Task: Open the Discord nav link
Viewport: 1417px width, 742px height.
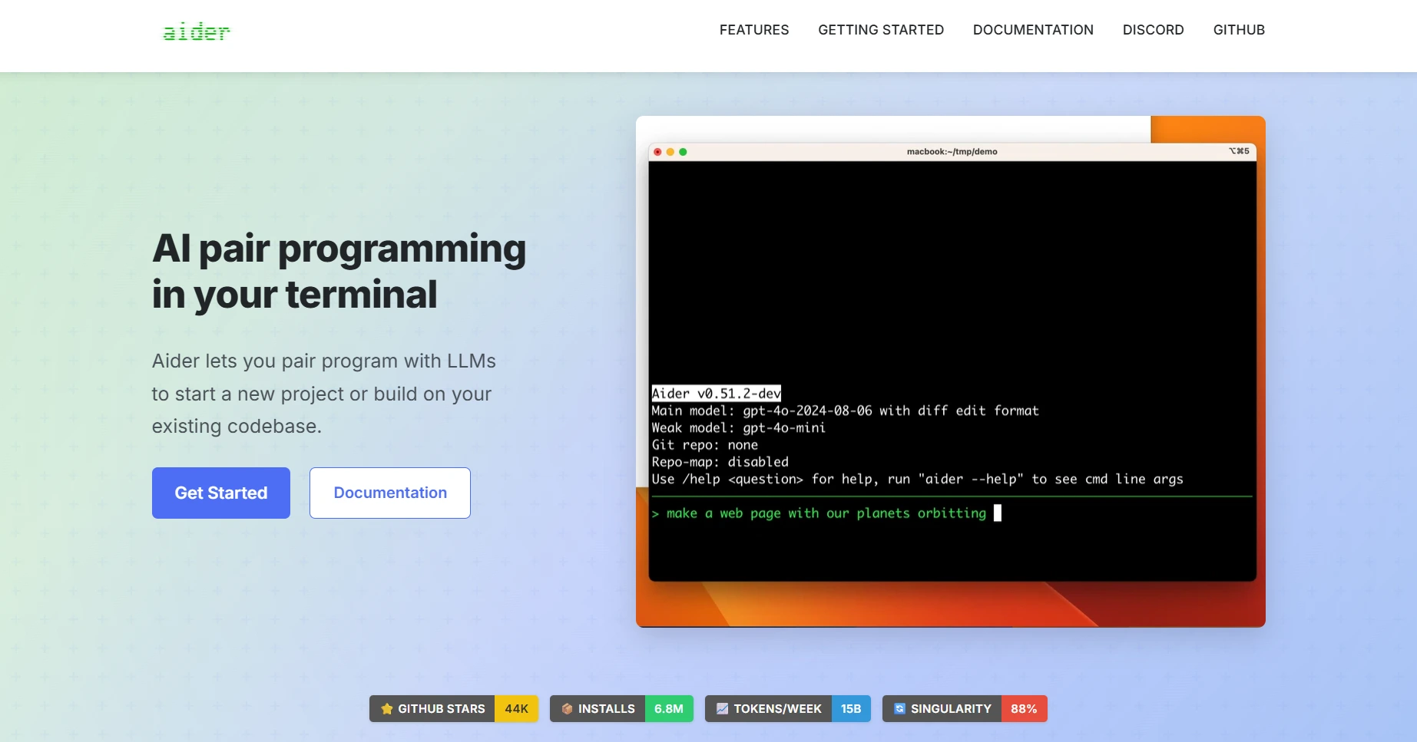Action: pyautogui.click(x=1154, y=30)
